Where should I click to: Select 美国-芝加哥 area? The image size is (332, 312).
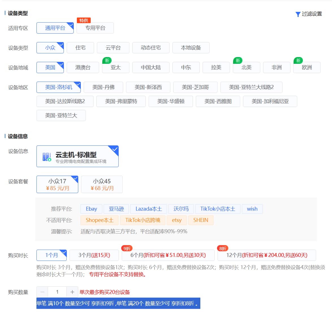(x=195, y=87)
